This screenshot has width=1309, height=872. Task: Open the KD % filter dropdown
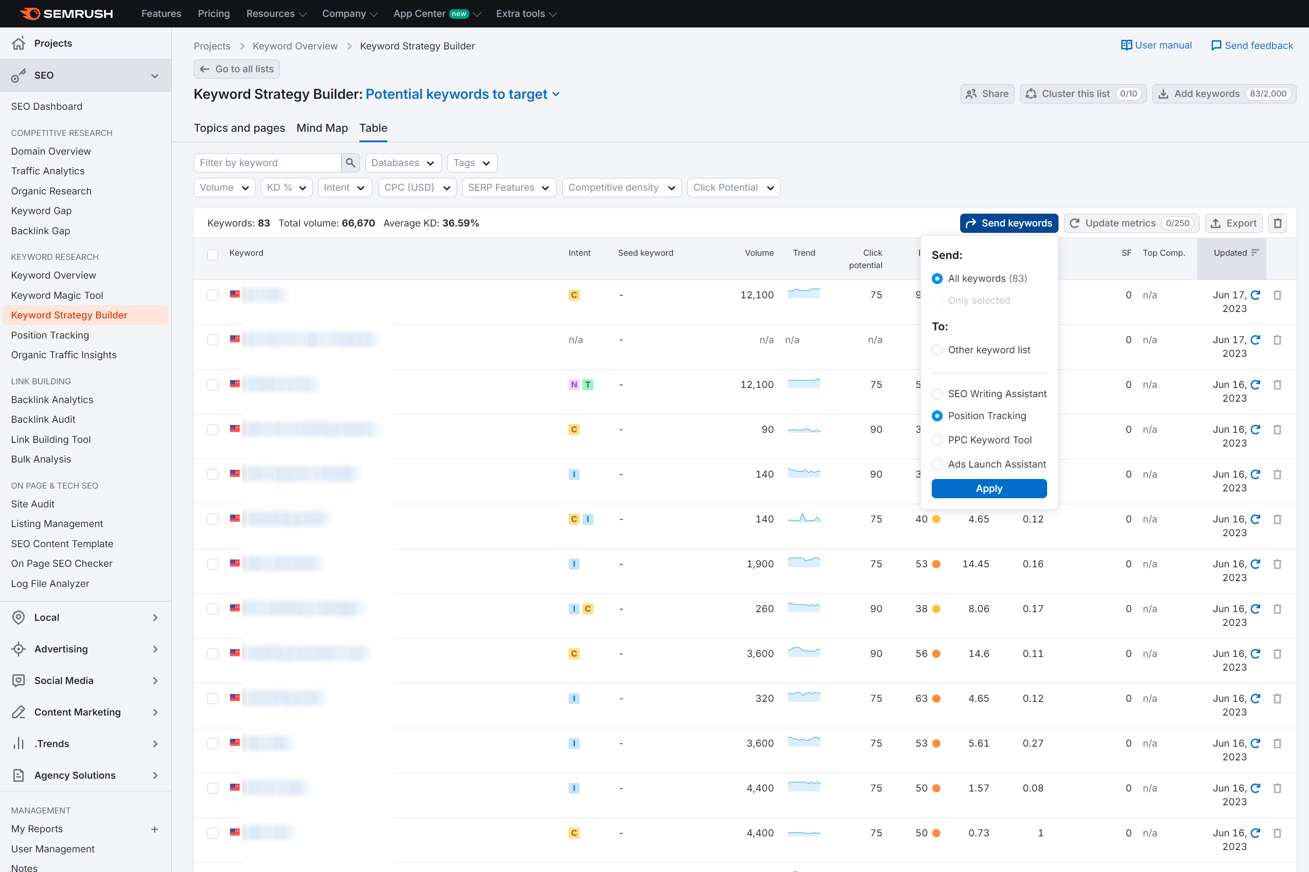point(287,188)
